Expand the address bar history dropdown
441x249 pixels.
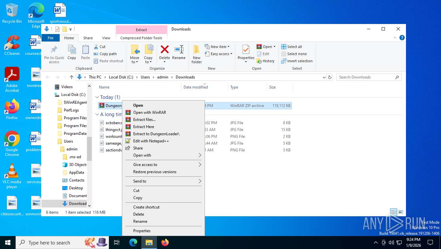coord(324,77)
